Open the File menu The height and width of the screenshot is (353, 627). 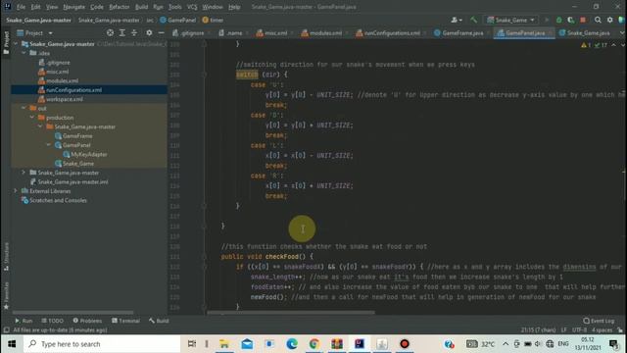pos(21,7)
